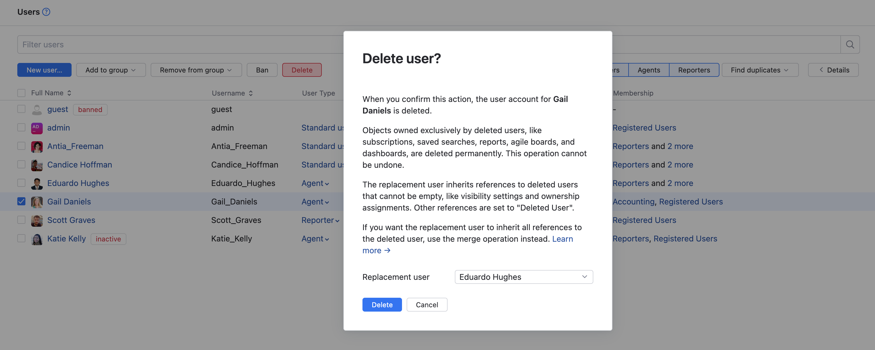Click Gail Daniels' avatar picture
Viewport: 875px width, 350px height.
(x=37, y=202)
